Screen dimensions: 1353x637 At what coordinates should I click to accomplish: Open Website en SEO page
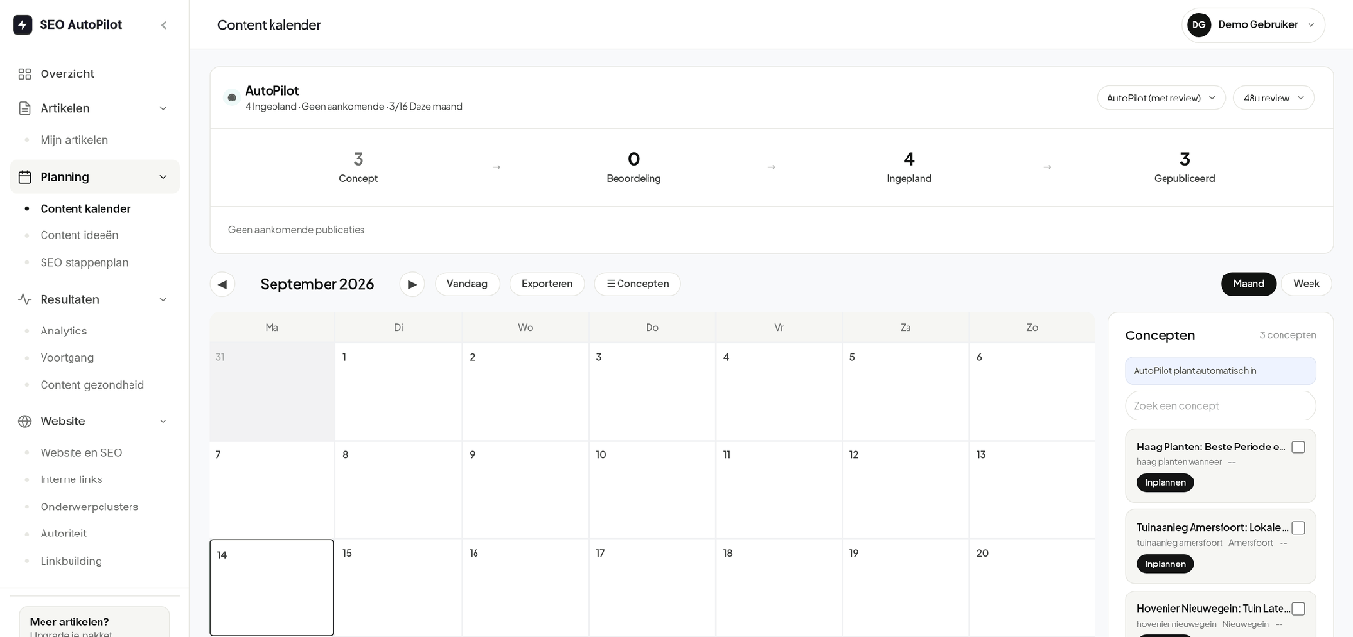click(x=81, y=453)
